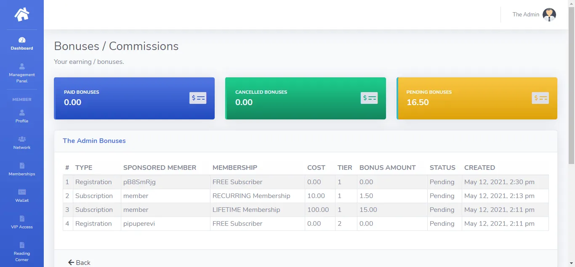Click the Paid Bonuses dollar icon
Screen dimensions: 575x267
coord(198,98)
